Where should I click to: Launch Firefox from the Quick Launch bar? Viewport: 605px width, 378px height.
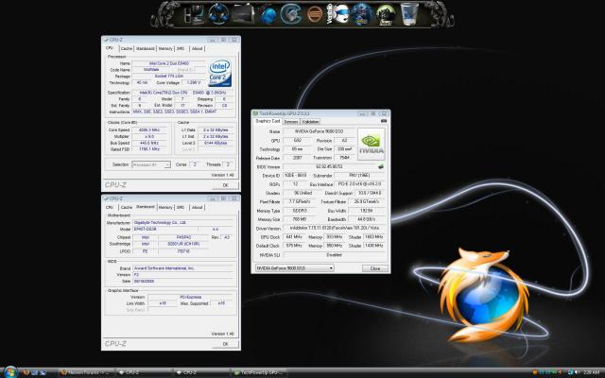(x=26, y=372)
